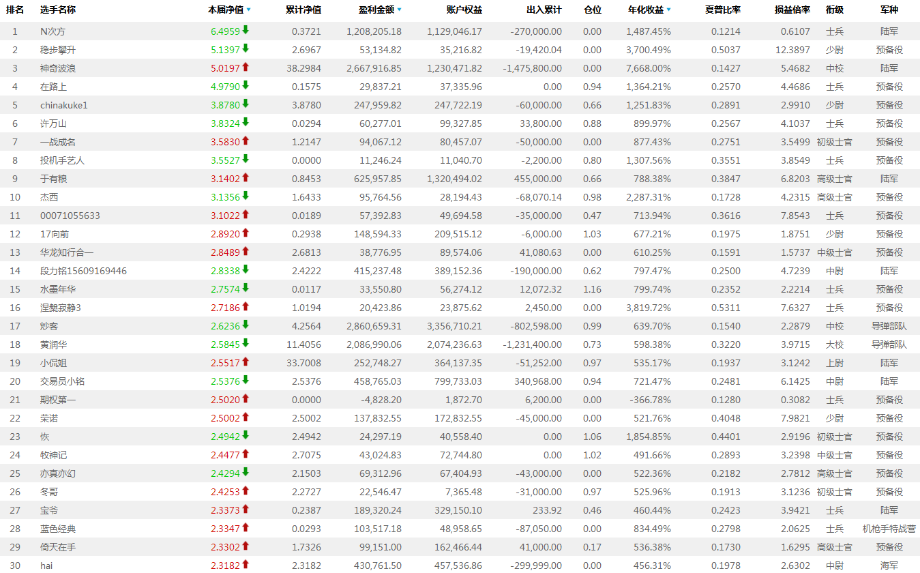The height and width of the screenshot is (573, 920).
Task: Open sort arrow beside 年化收益 header
Action: [668, 10]
